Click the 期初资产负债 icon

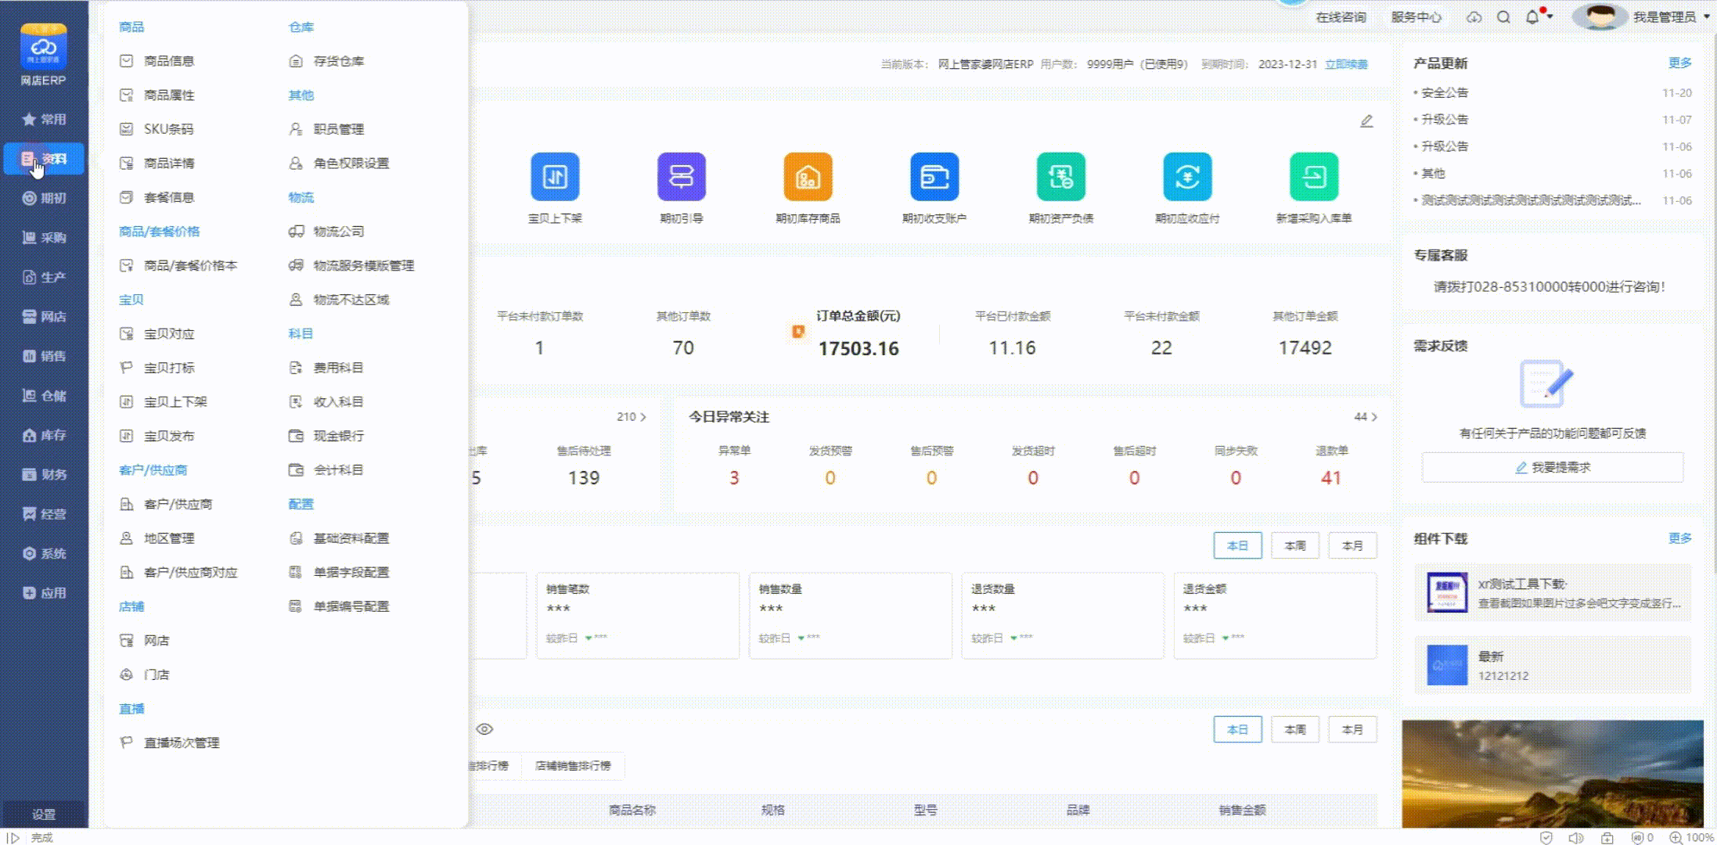tap(1060, 177)
